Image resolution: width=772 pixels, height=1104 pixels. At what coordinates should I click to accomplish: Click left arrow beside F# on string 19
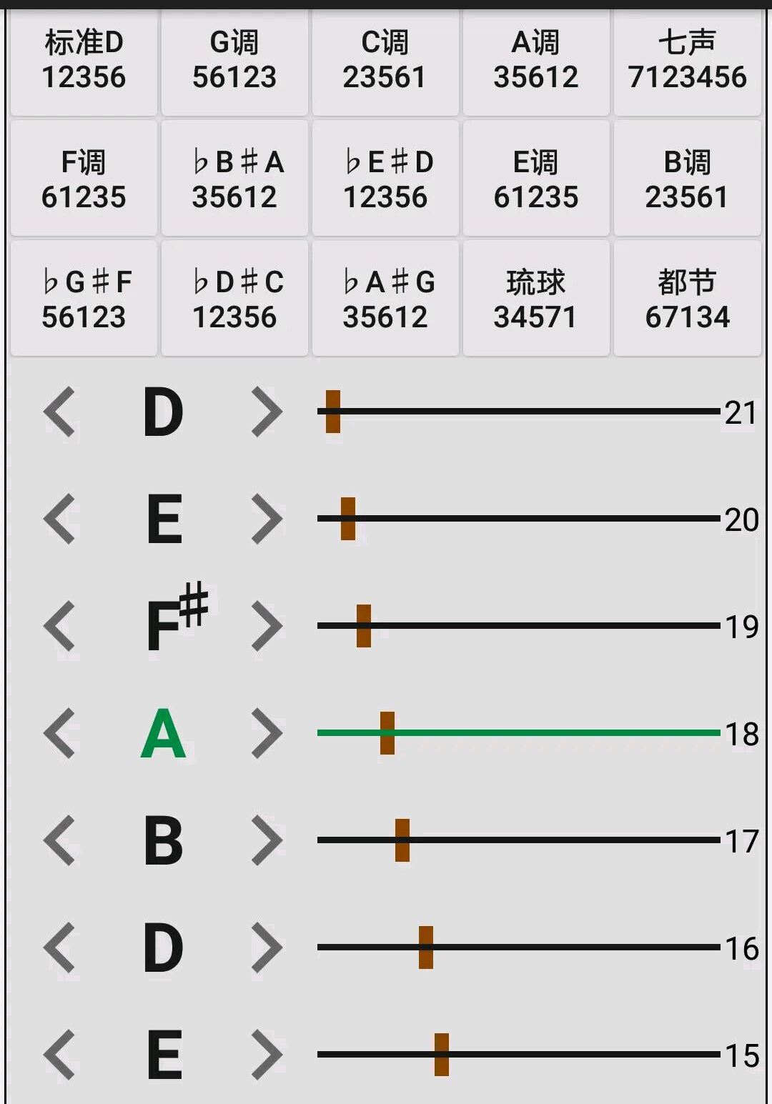click(59, 626)
